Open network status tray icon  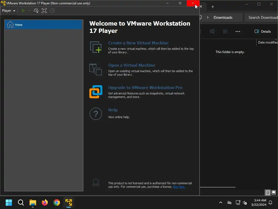click(238, 202)
